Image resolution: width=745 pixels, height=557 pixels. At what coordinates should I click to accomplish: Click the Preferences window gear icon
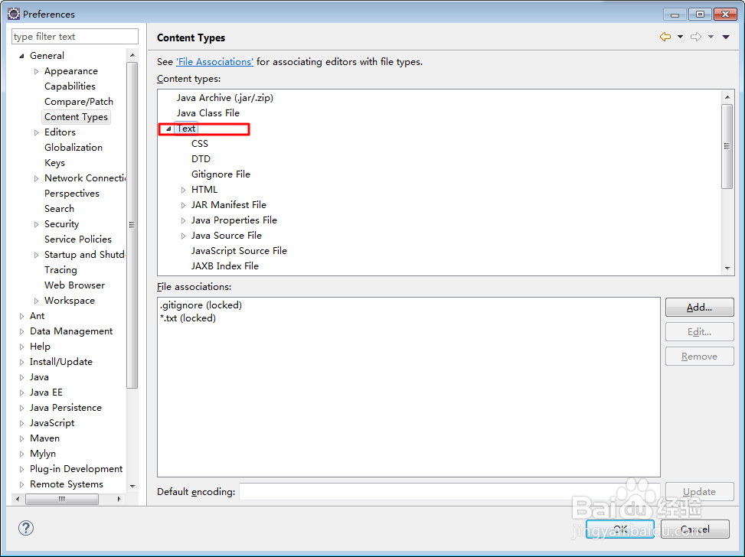(x=14, y=14)
